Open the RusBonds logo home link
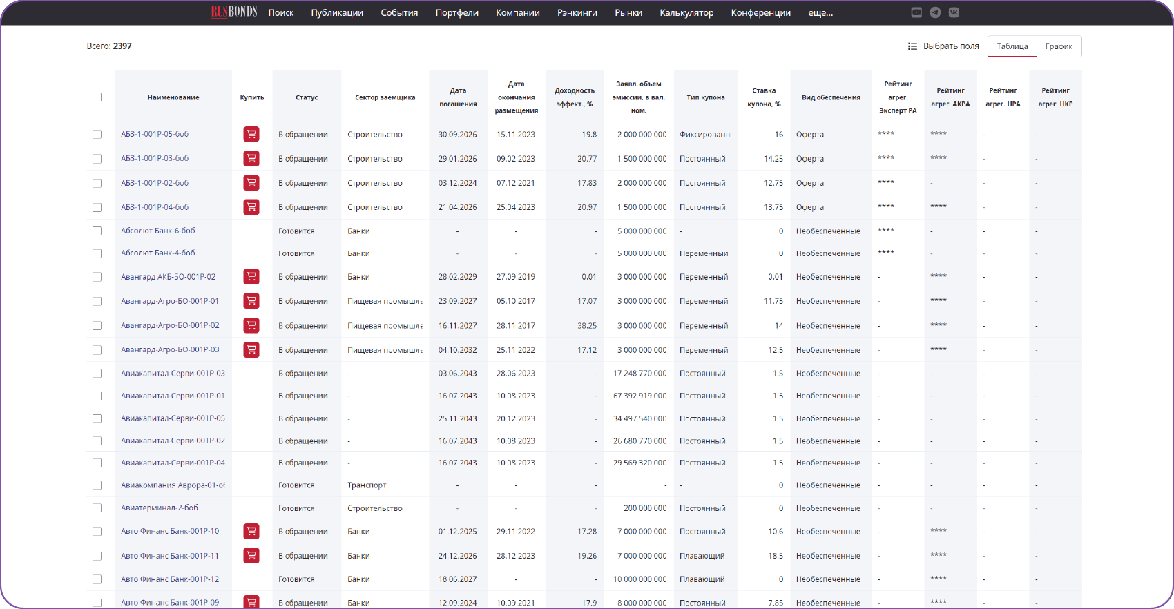The image size is (1174, 609). 234,12
